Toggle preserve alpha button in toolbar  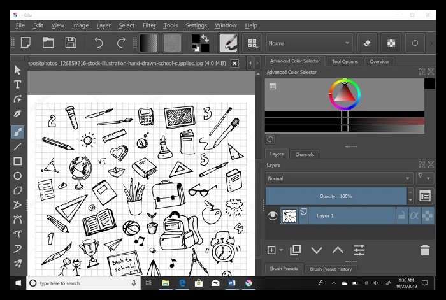392,43
